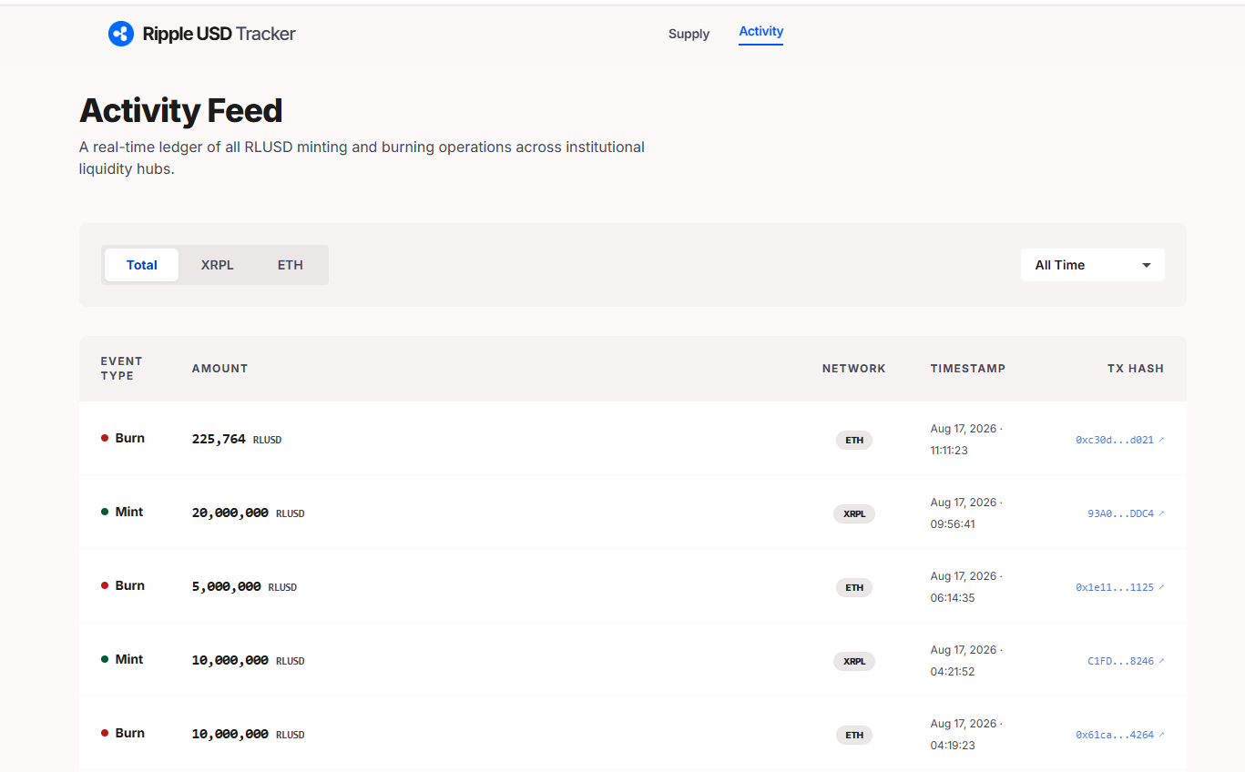The image size is (1245, 772).
Task: Click the All Time dropdown arrow
Action: 1147,265
